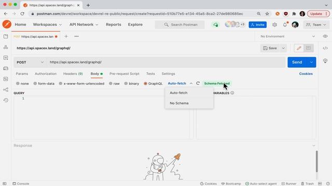Toggle the sidebar icon at bottom left
Image resolution: width=332 pixels, height=186 pixels.
click(x=5, y=184)
